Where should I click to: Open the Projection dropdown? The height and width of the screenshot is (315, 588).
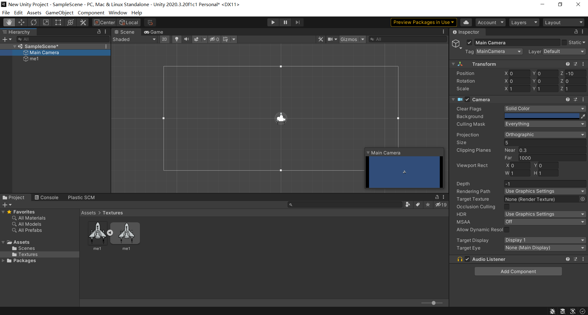pos(545,135)
